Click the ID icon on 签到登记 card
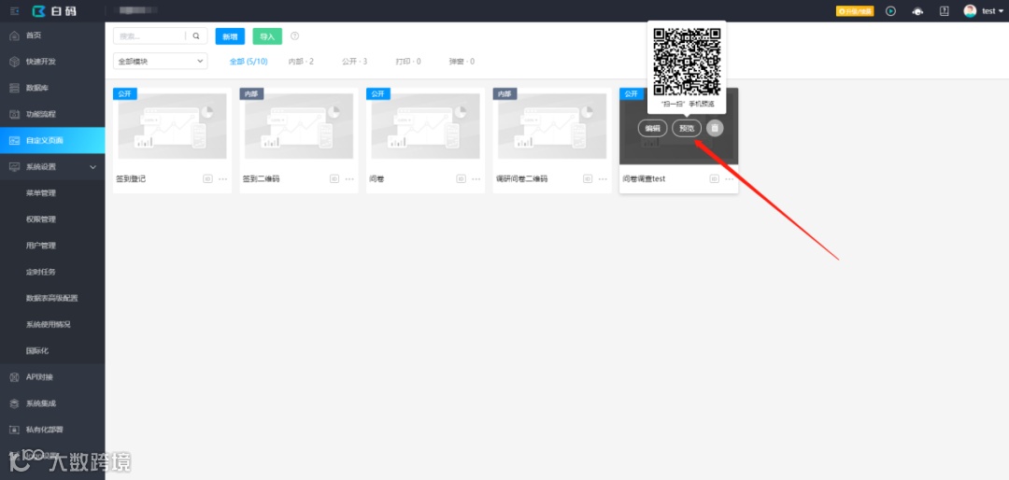Screen dimensions: 1009x480 207,179
